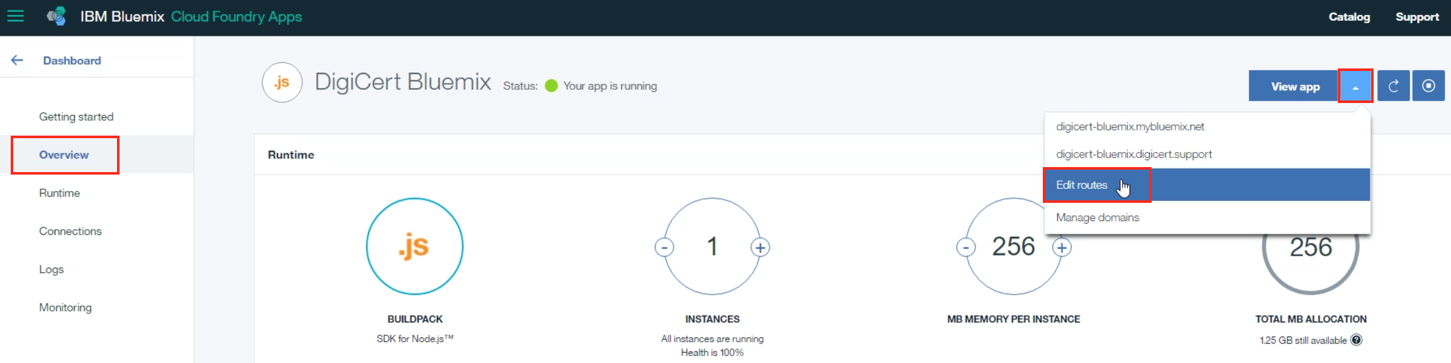Click the help icon beside available memory
This screenshot has width=1451, height=363.
click(x=1357, y=340)
